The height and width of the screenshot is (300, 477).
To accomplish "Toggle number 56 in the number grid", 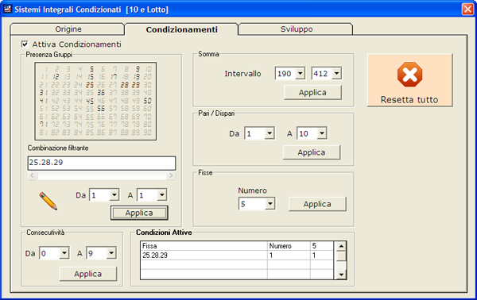I will 101,109.
